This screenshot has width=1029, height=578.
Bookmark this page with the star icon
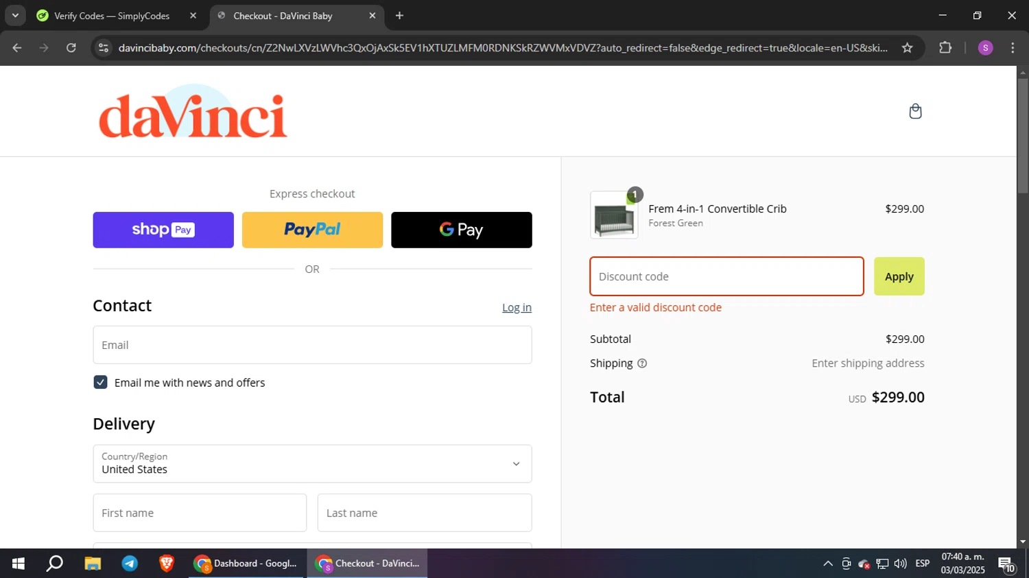pyautogui.click(x=907, y=47)
